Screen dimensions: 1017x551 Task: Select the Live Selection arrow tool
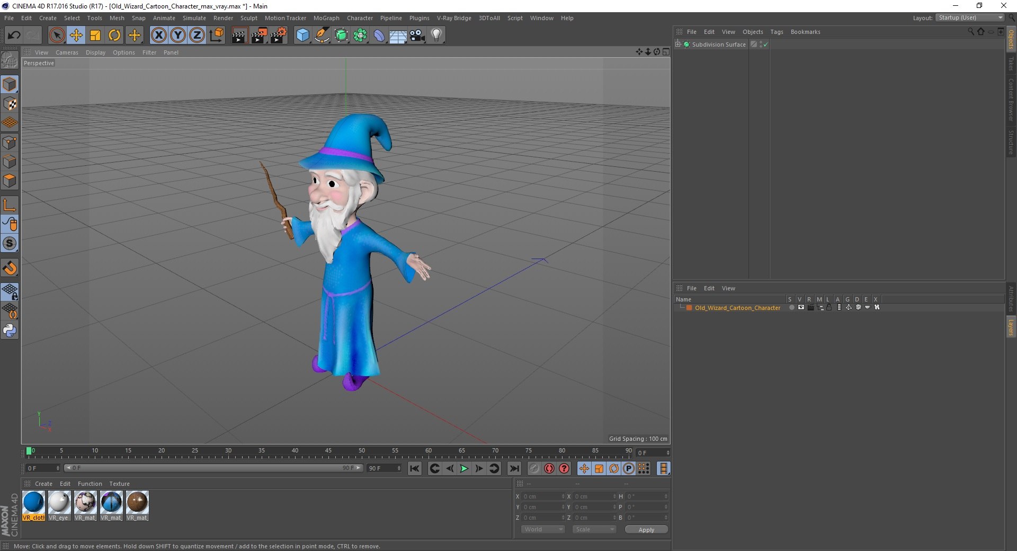[57, 35]
